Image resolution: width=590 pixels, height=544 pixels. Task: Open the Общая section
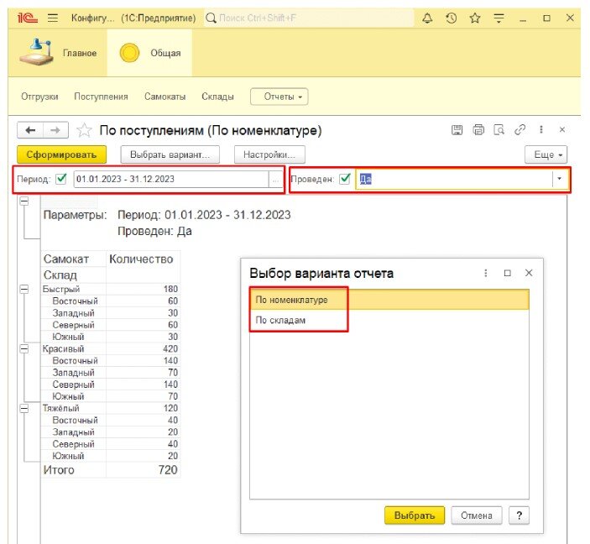149,53
